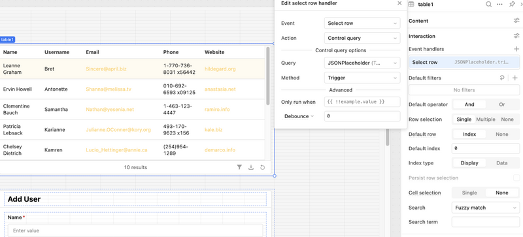
Task: Click the Debounce value field
Action: tap(362, 116)
